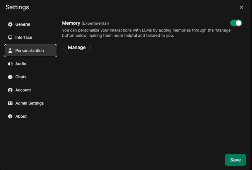Switch to the General settings tab
This screenshot has height=170, width=252.
23,24
